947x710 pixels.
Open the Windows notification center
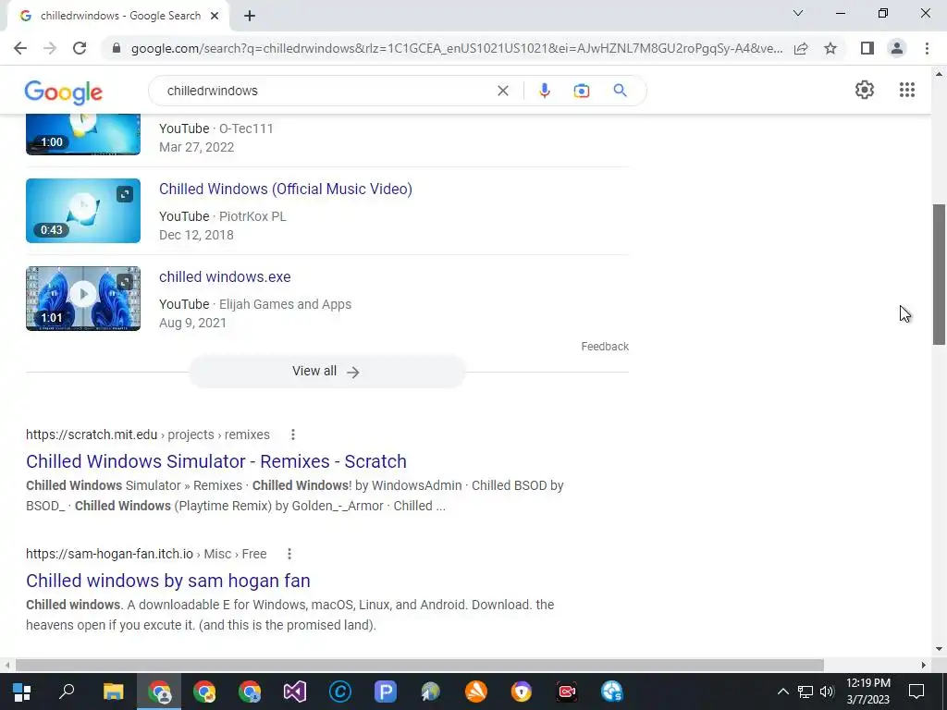[916, 692]
